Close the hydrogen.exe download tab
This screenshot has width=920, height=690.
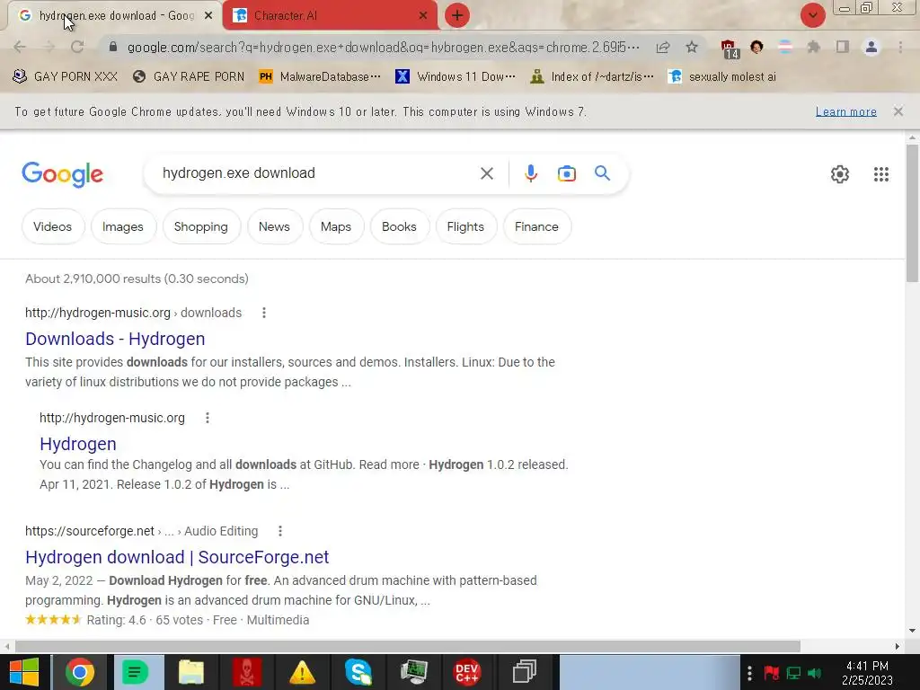tap(208, 16)
